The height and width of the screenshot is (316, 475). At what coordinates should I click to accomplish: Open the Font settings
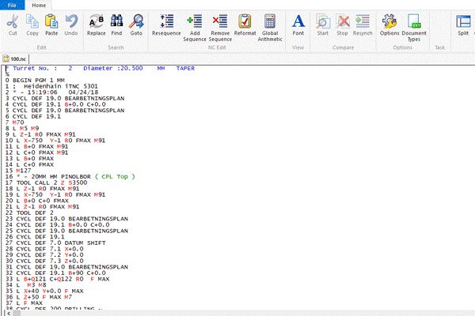pos(298,24)
